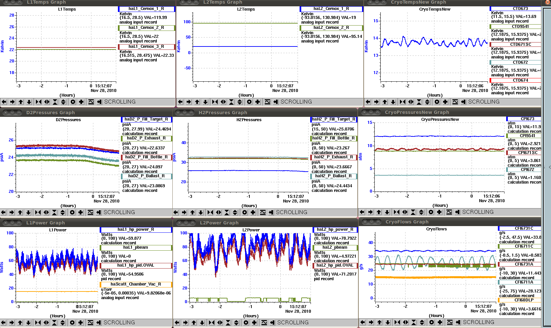Open graph configuration icon in L1Power toolbar
Image resolution: width=551 pixels, height=328 pixels.
point(90,323)
